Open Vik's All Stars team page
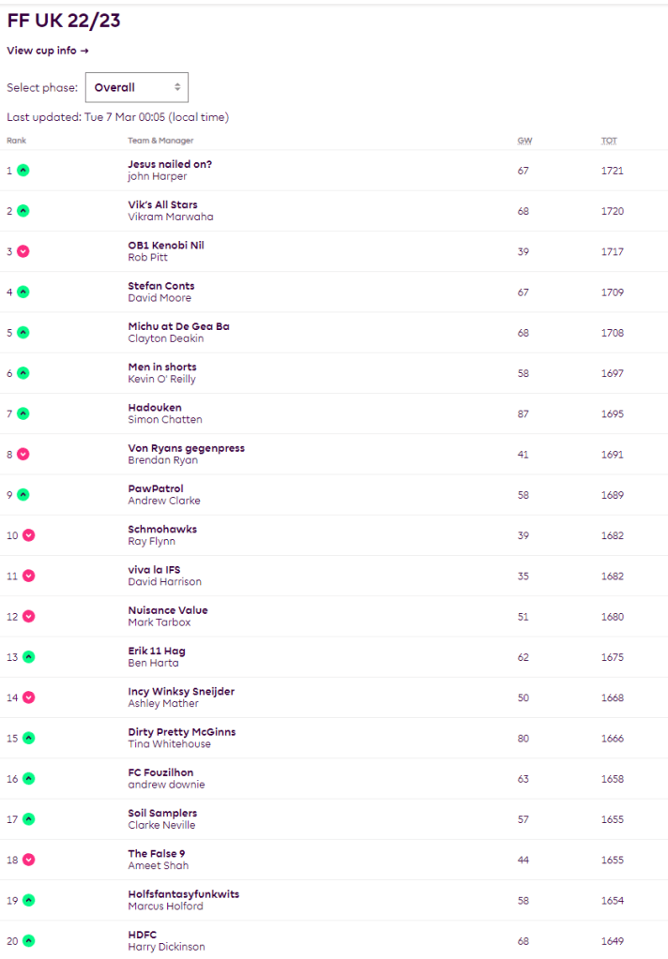Viewport: 668px width, 959px height. tap(162, 204)
